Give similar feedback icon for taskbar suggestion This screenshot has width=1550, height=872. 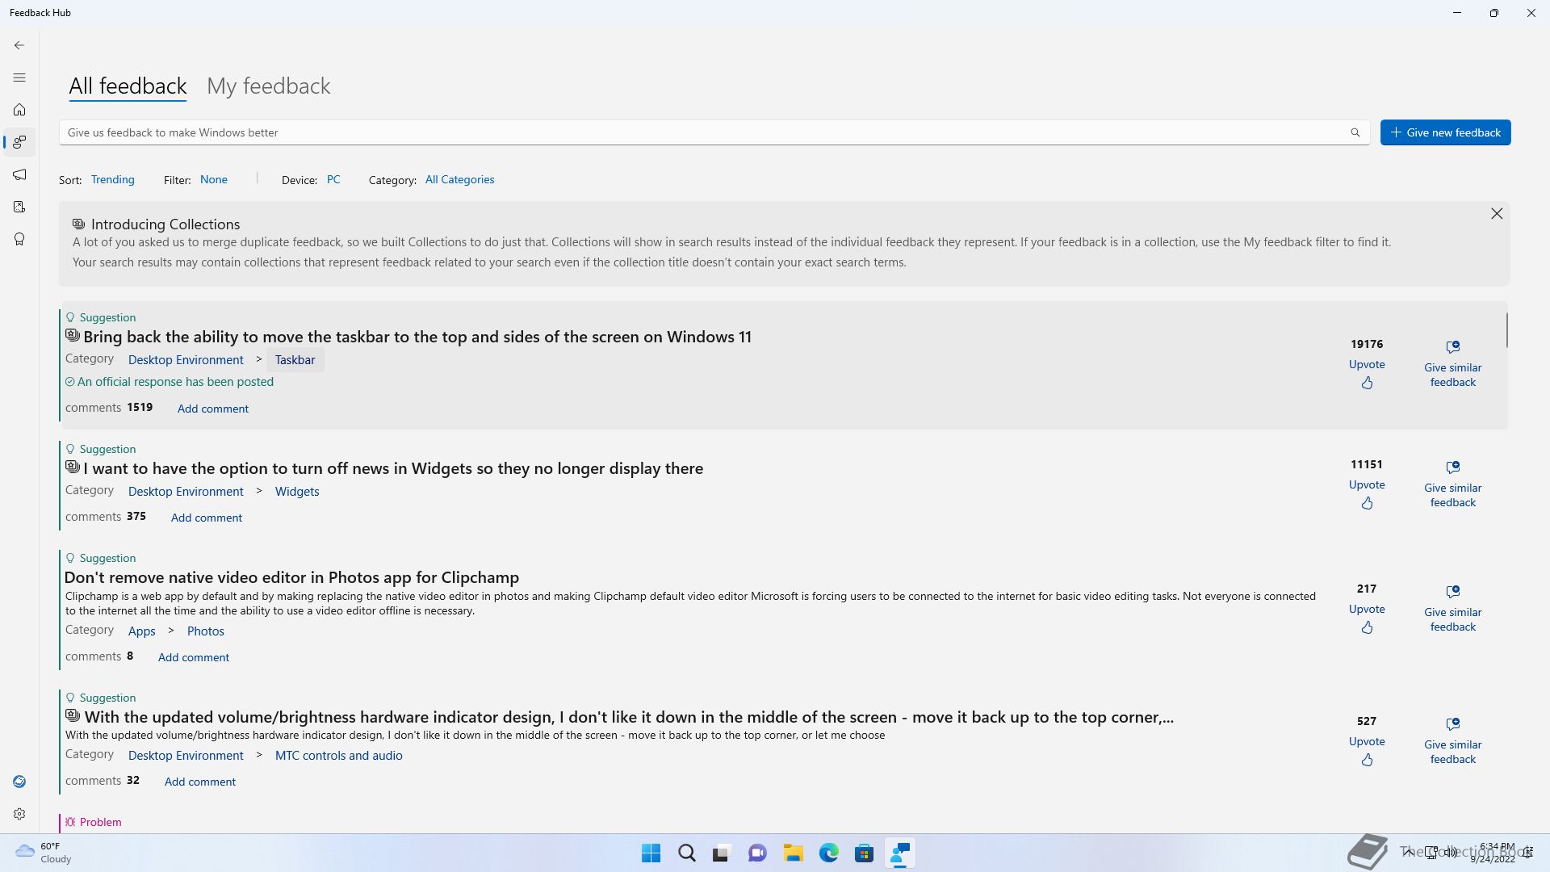pyautogui.click(x=1453, y=346)
